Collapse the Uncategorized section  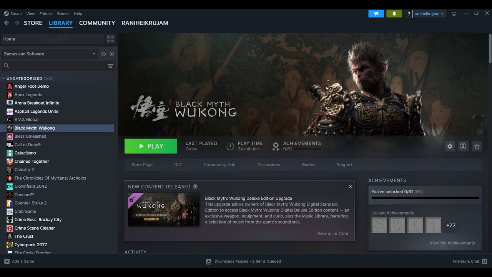tap(3, 78)
